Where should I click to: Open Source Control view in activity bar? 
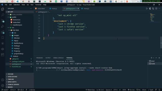click(3, 21)
